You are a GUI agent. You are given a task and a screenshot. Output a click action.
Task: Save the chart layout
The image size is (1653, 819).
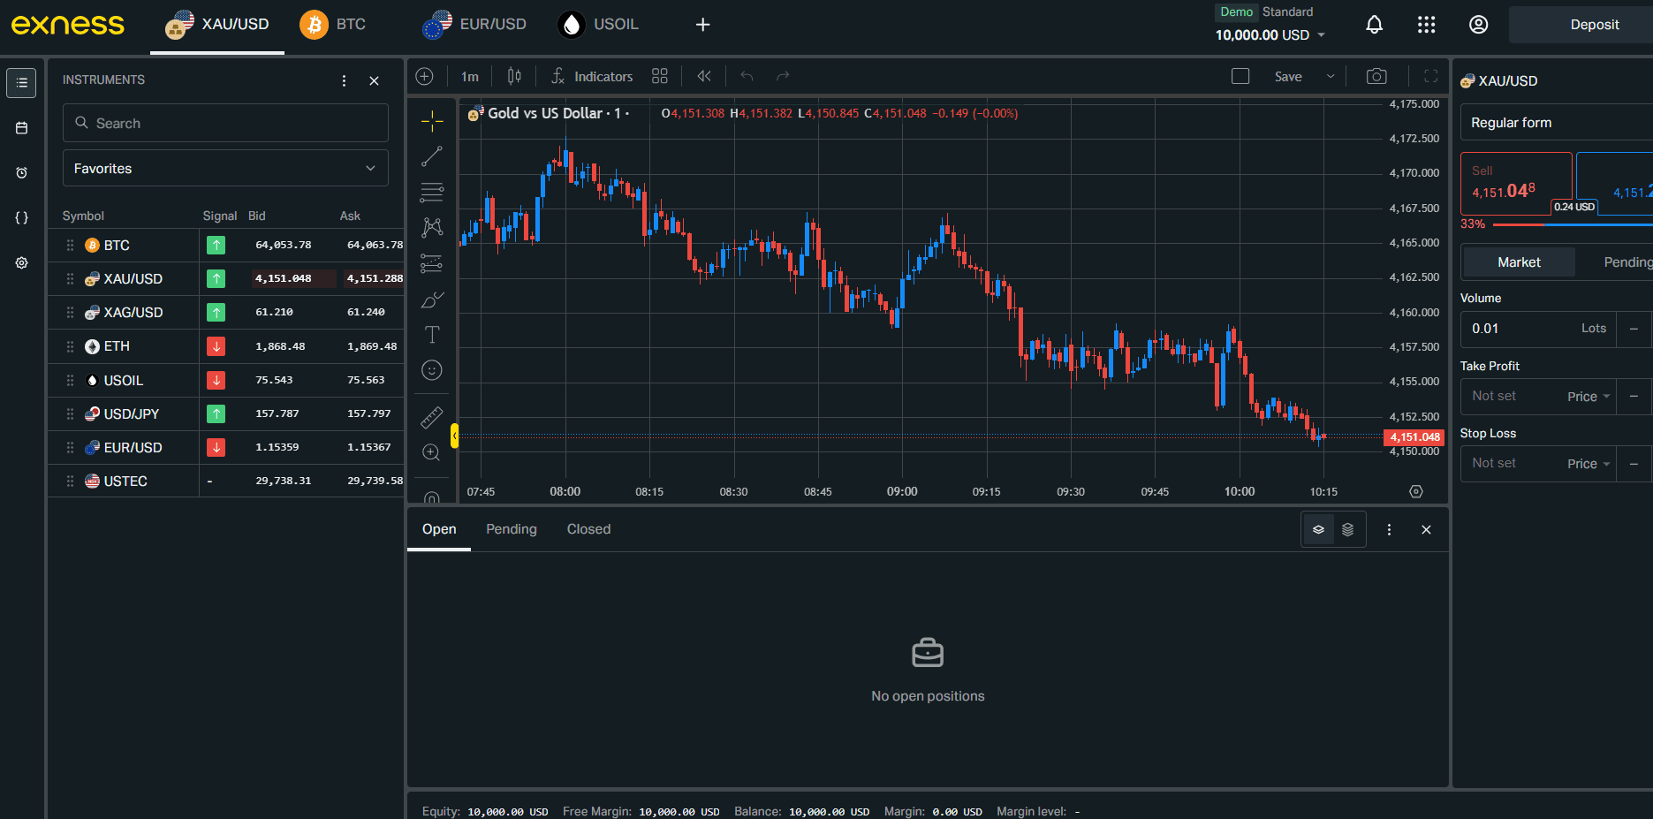tap(1288, 77)
